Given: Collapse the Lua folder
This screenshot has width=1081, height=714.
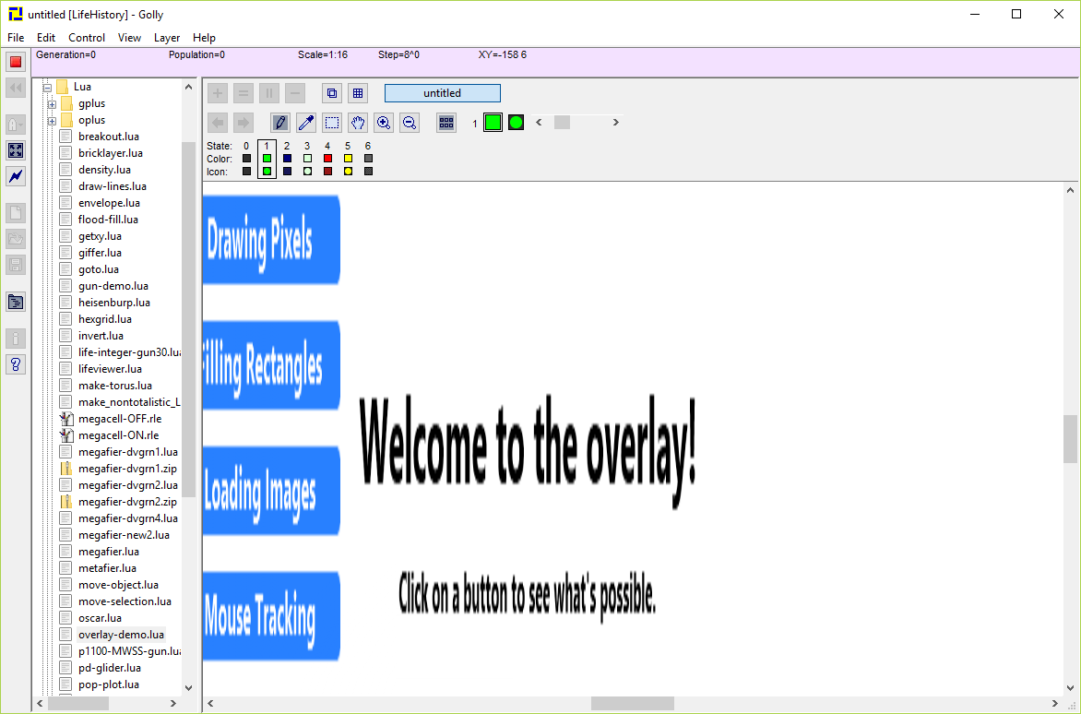Looking at the screenshot, I should pos(48,87).
